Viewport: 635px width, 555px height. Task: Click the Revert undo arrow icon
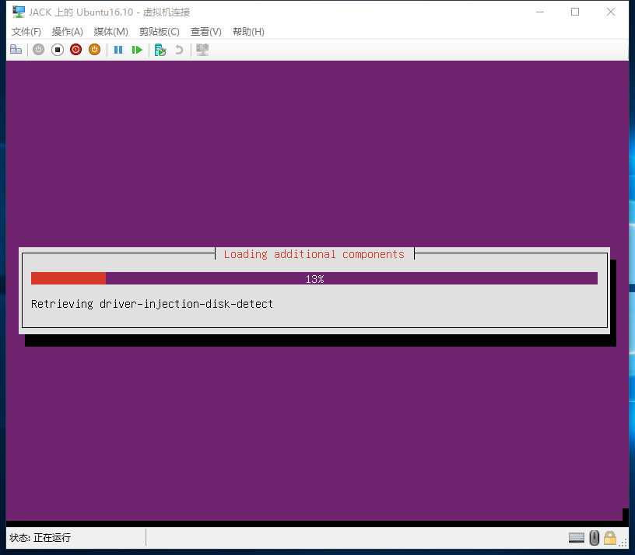point(179,50)
